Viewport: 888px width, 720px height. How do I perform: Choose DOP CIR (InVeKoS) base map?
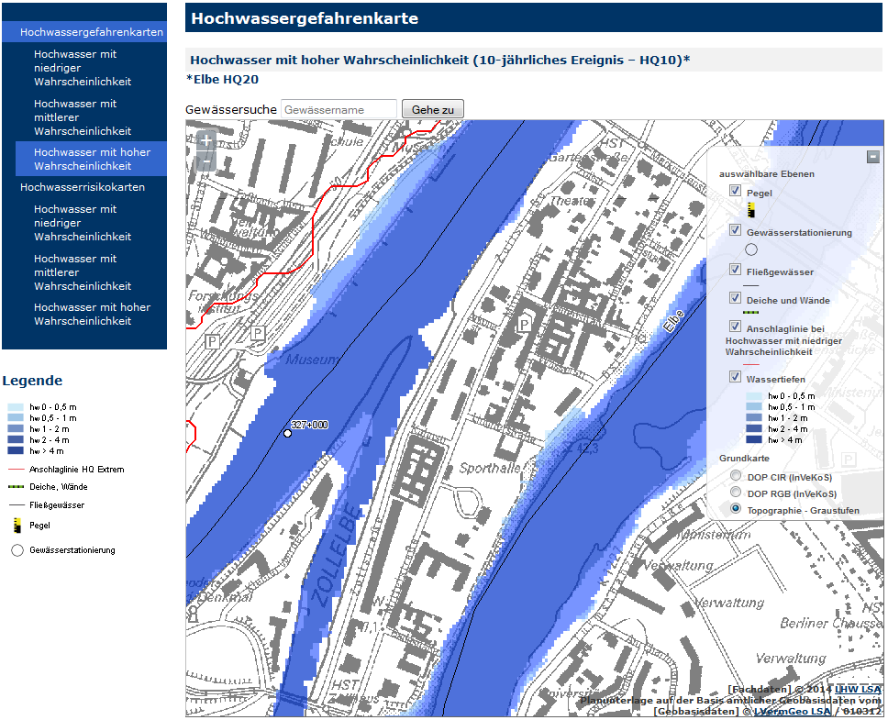click(736, 475)
